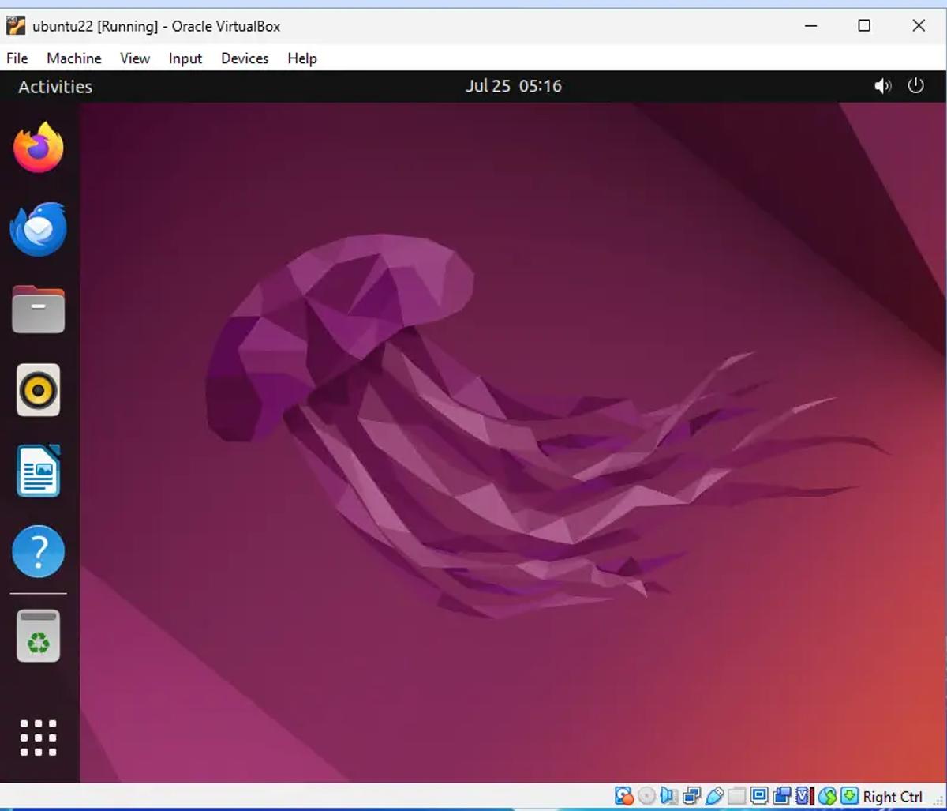The height and width of the screenshot is (811, 947).
Task: Launch Rhythmbox music player from dock
Action: pyautogui.click(x=38, y=390)
